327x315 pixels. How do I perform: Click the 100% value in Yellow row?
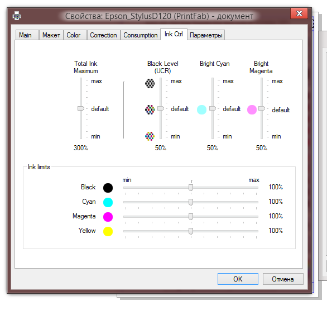276,231
